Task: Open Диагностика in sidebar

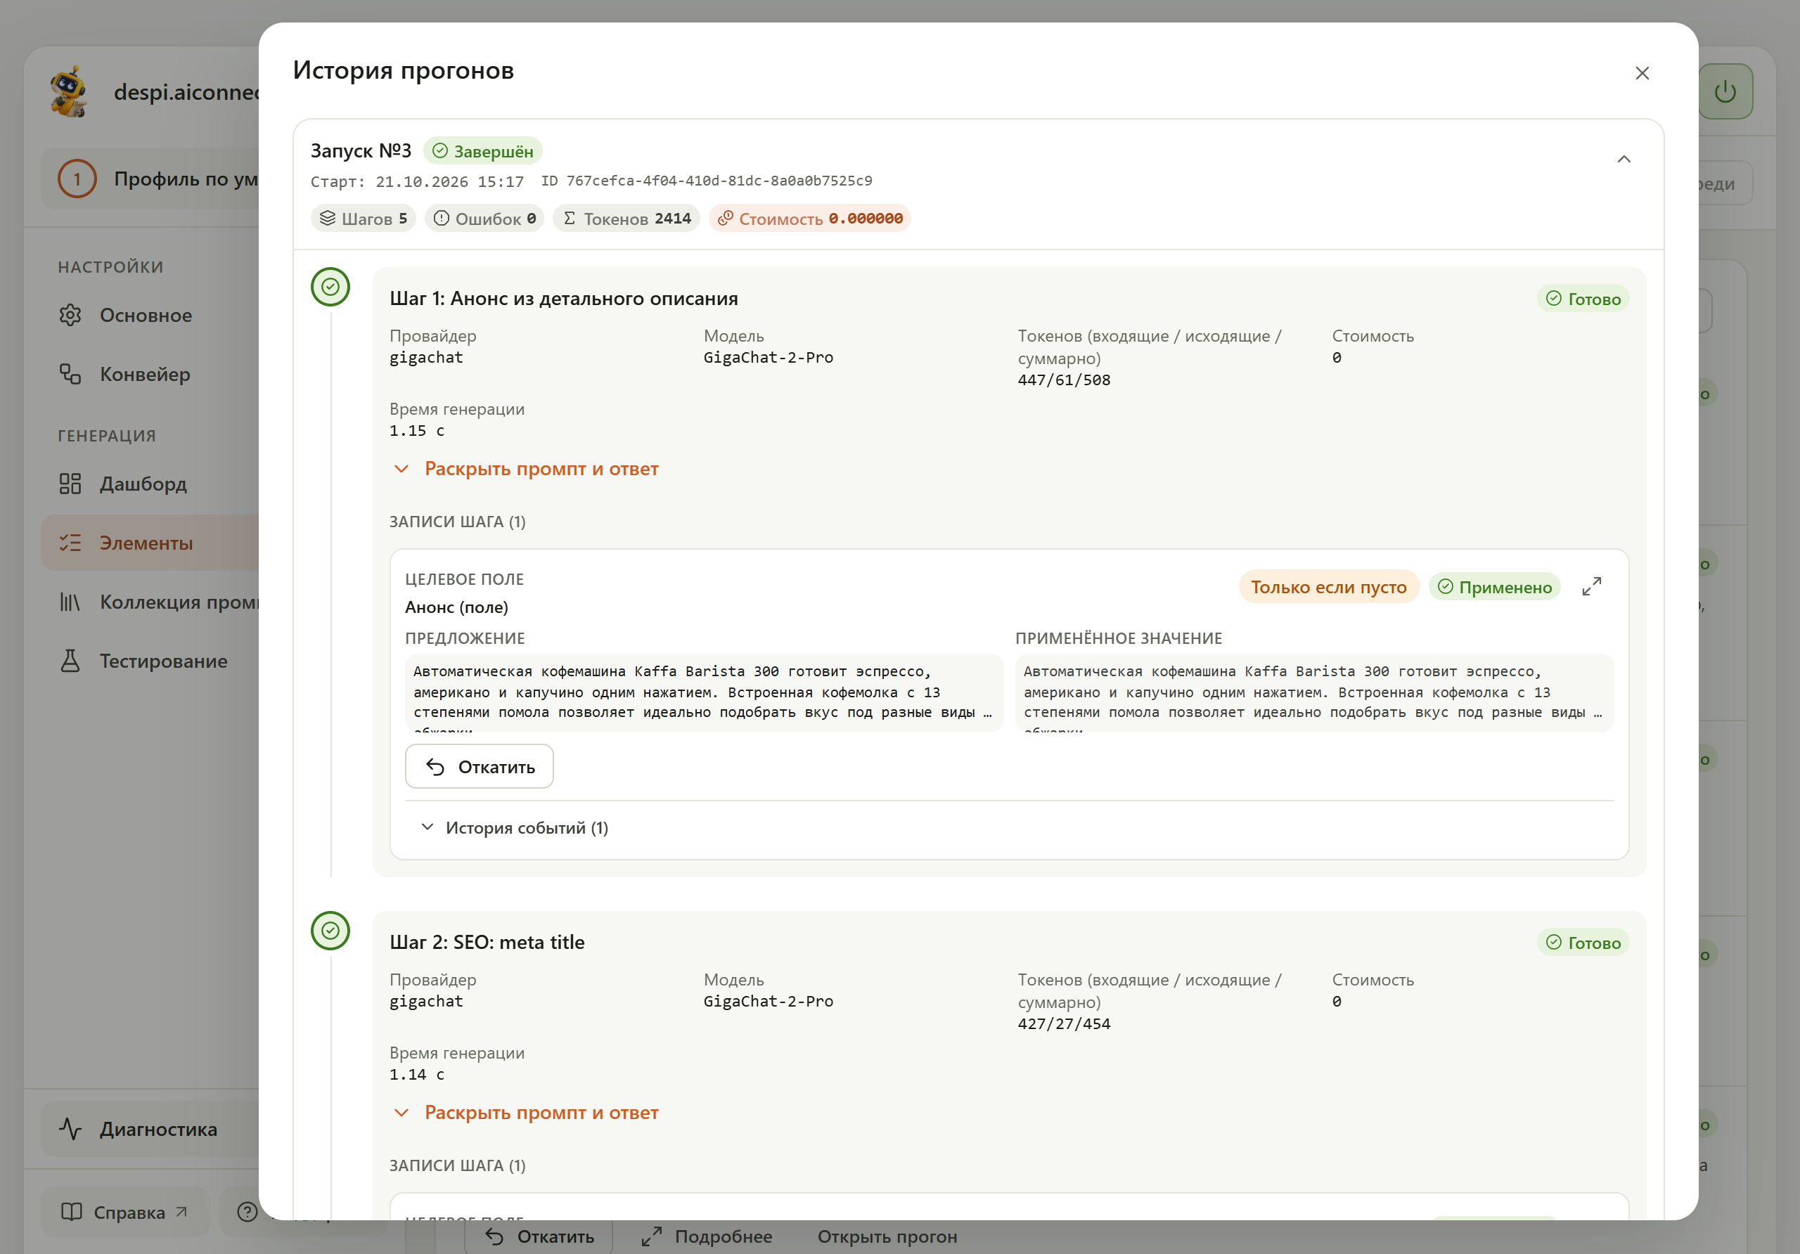Action: (x=150, y=1129)
